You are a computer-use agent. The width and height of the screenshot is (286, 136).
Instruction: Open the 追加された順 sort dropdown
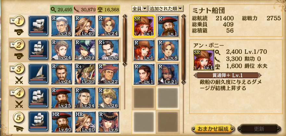pyautogui.click(x=166, y=8)
